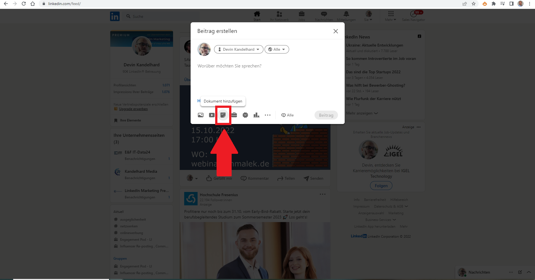Expand 'Mehr anzeigen' under LinkedIn News
Image resolution: width=535 pixels, height=280 pixels.
point(362,113)
